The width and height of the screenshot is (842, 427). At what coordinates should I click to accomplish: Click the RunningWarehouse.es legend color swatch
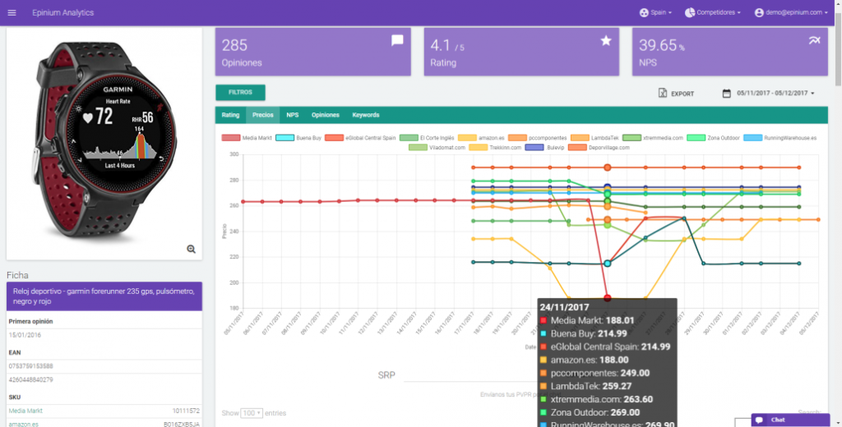pos(753,138)
